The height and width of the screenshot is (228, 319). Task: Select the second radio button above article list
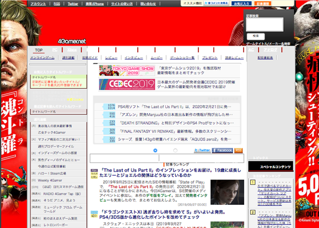pyautogui.click(x=175, y=150)
